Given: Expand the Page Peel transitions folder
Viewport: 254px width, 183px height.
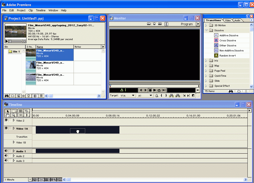Looking at the screenshot, I should point(206,71).
